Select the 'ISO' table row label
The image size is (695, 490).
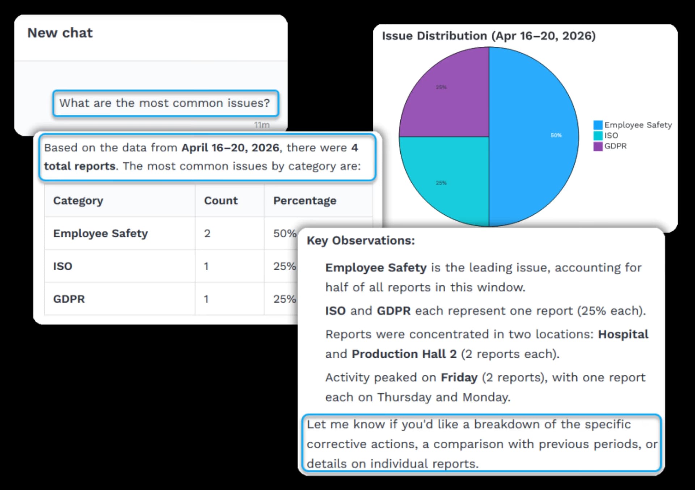(63, 266)
